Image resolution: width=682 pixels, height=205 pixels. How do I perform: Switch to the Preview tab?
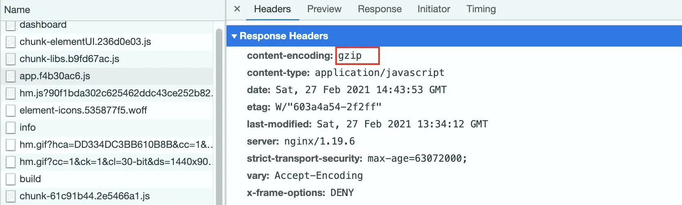coord(324,9)
